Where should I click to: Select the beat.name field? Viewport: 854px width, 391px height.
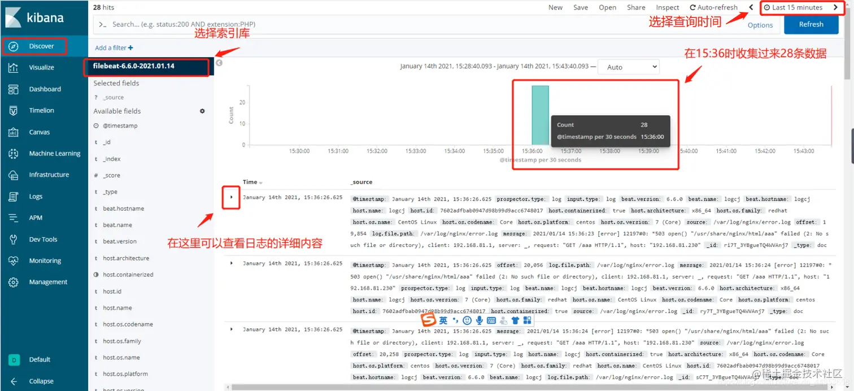coord(117,225)
